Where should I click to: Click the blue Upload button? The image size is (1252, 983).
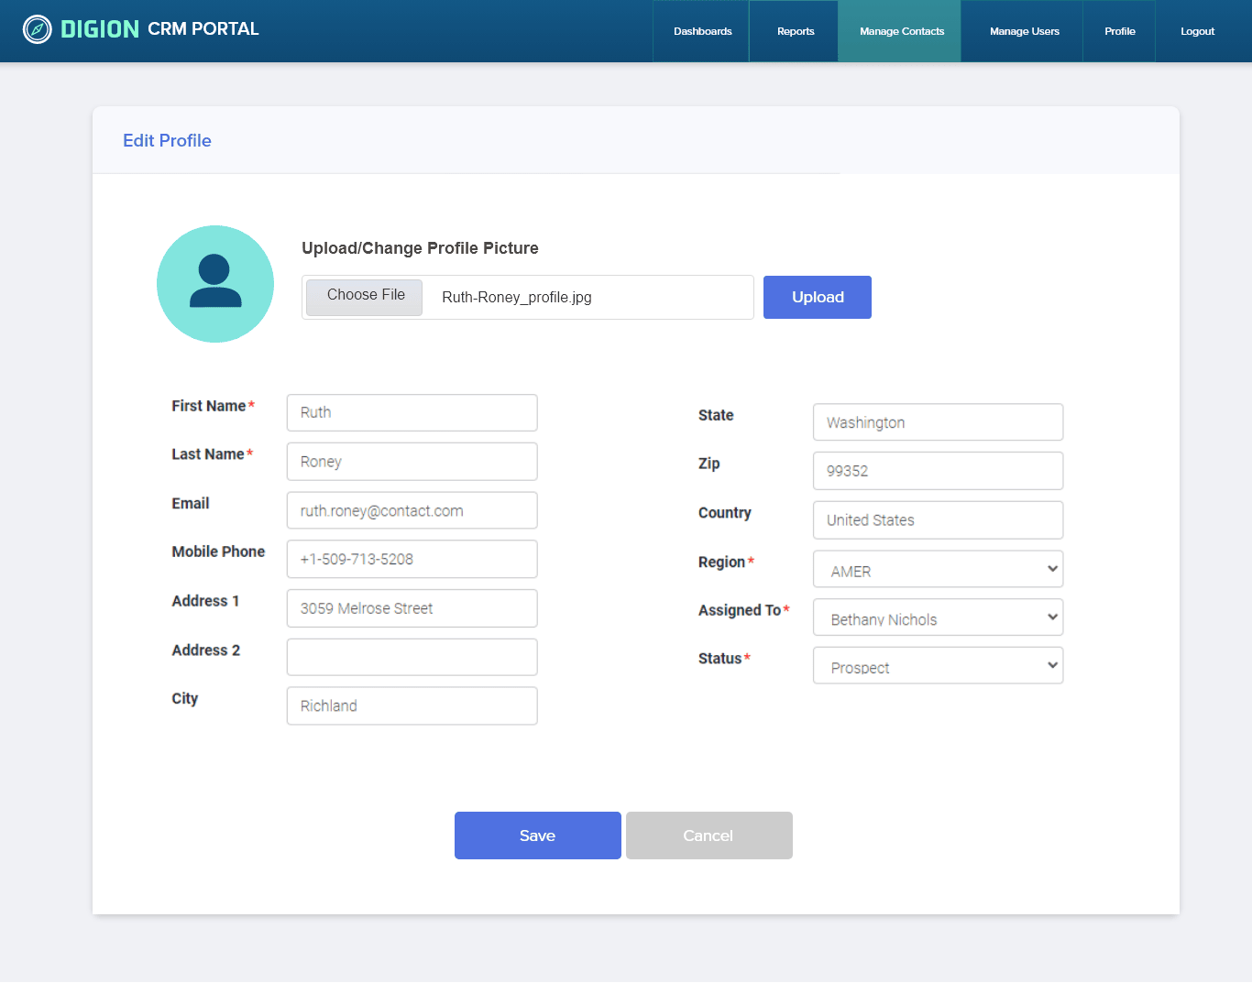coord(817,297)
